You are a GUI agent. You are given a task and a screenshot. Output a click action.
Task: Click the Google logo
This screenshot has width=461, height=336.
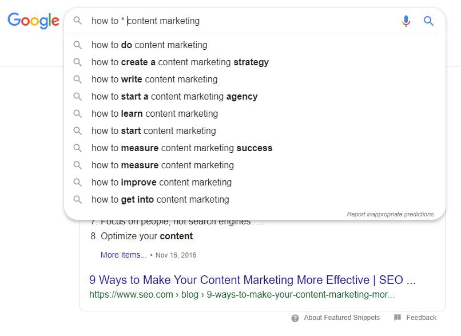point(33,21)
